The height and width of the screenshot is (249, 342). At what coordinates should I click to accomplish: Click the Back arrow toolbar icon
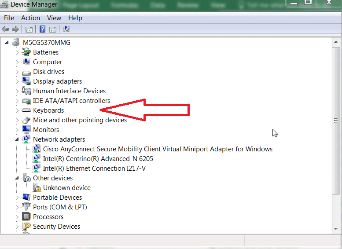[5, 29]
